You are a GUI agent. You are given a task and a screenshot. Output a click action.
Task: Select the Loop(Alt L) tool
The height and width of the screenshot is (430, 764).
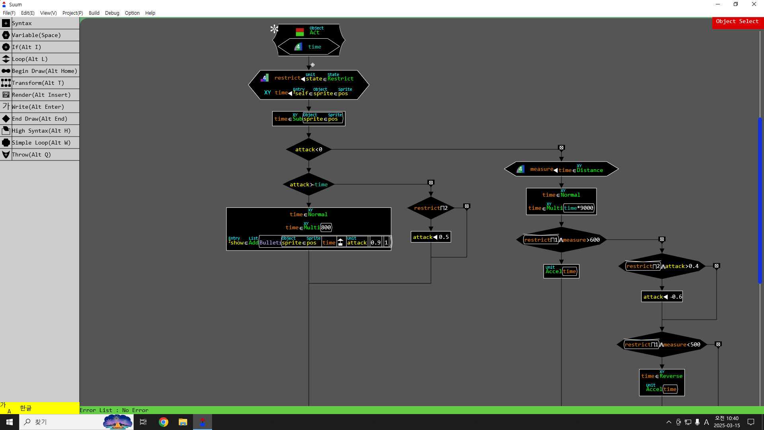coord(30,59)
